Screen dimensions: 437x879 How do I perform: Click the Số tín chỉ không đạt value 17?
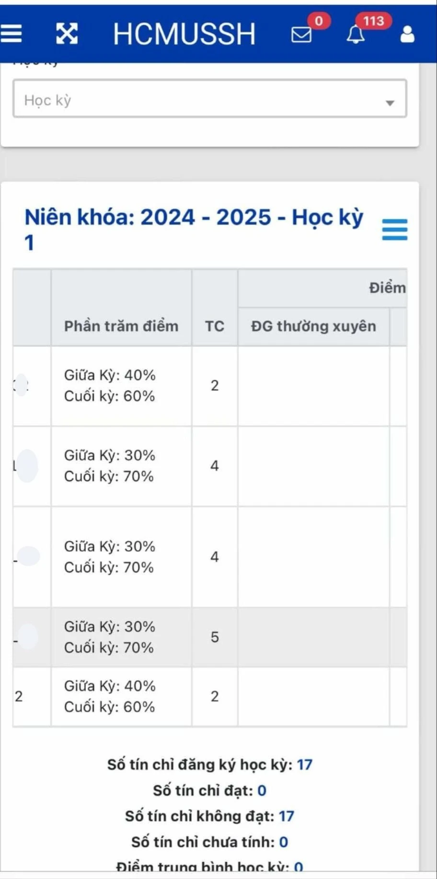point(286,816)
